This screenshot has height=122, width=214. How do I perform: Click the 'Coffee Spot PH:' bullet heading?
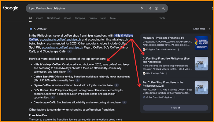tap(44, 77)
